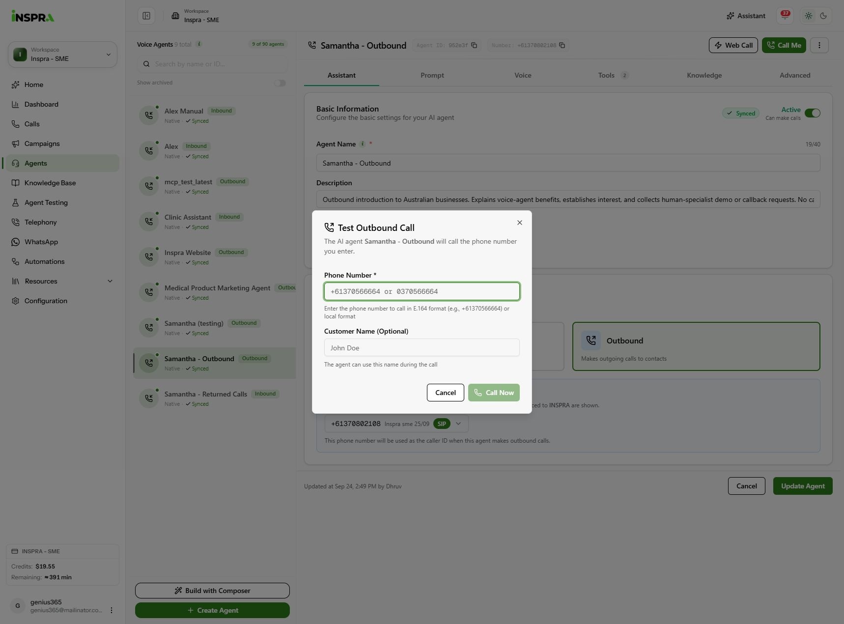Open the agent more options menu
The image size is (844, 624).
(x=819, y=45)
